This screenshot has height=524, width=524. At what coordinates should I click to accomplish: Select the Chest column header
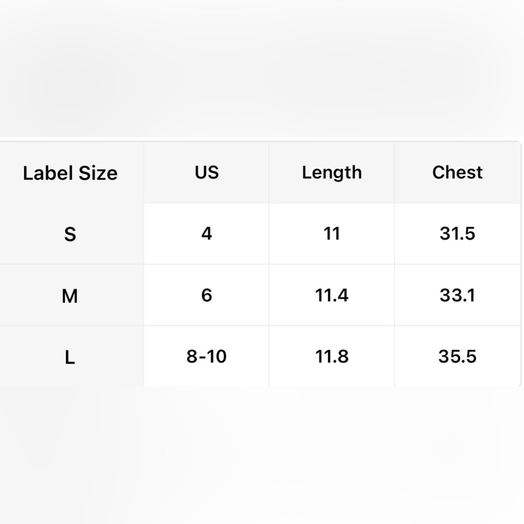[x=457, y=172]
